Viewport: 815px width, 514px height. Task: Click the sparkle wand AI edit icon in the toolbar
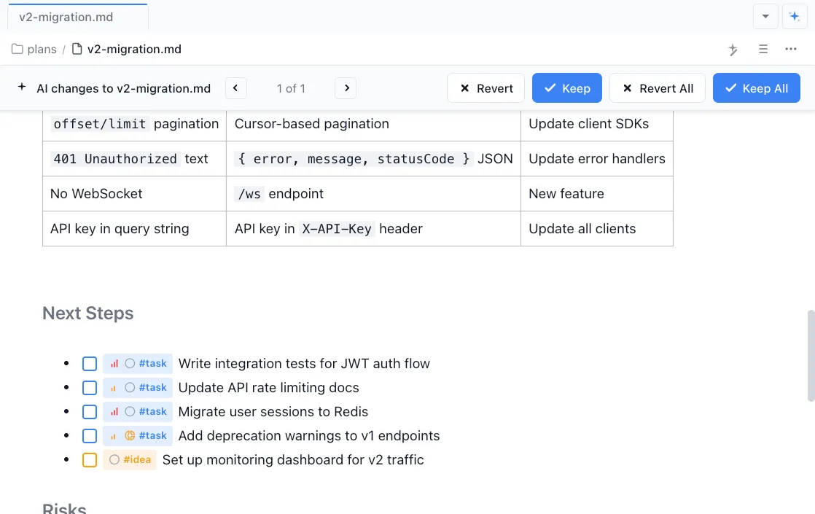[733, 49]
